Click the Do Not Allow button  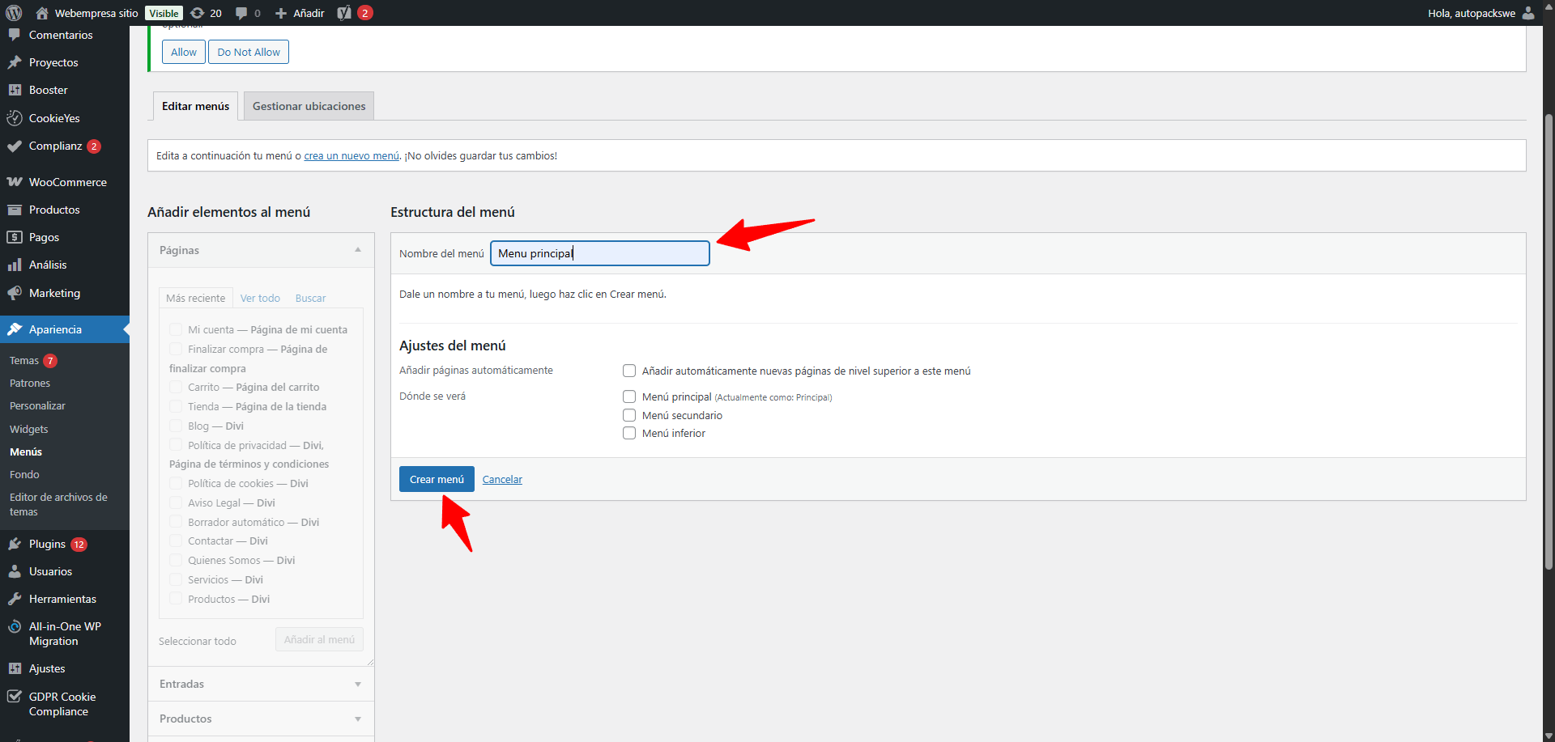(249, 52)
